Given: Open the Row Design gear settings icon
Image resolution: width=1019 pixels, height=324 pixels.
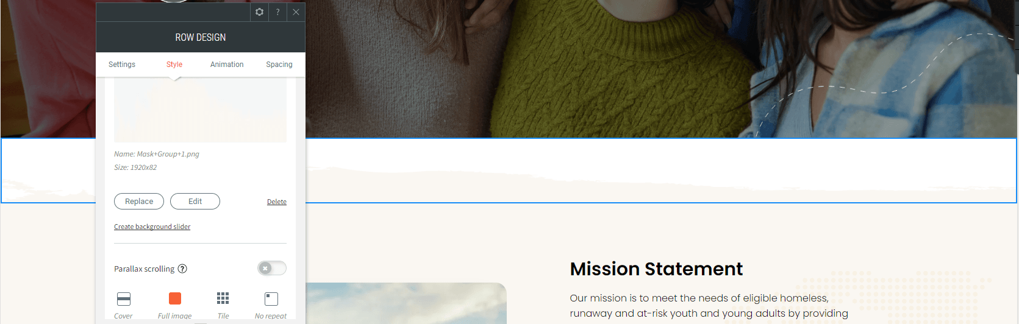Looking at the screenshot, I should click(259, 12).
